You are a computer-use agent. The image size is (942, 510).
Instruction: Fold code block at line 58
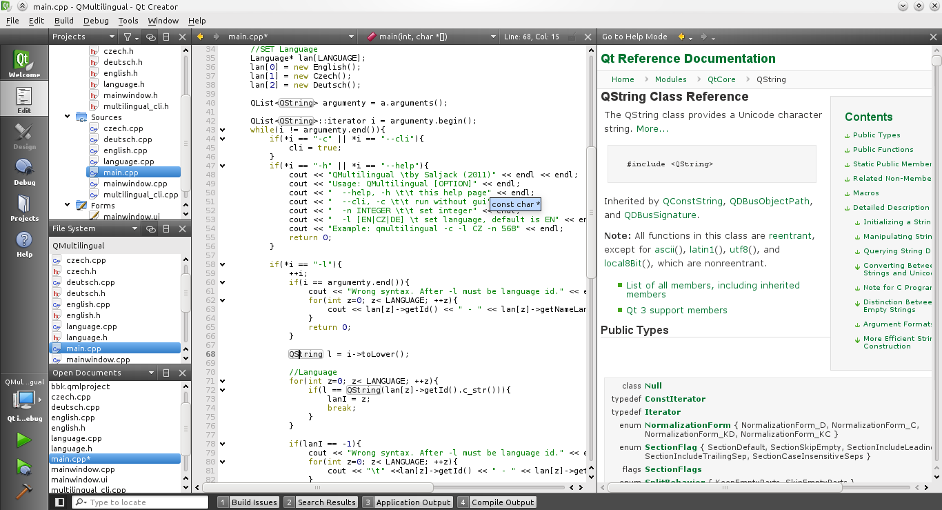(x=223, y=264)
